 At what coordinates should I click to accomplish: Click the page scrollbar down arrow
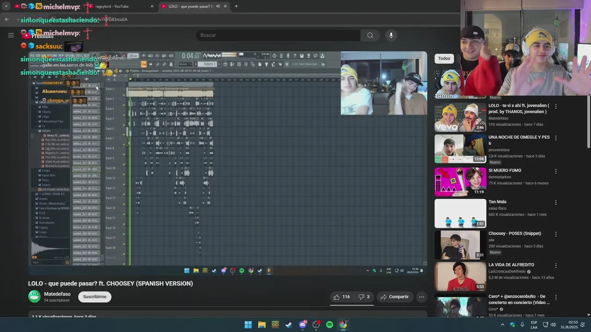coord(588,315)
